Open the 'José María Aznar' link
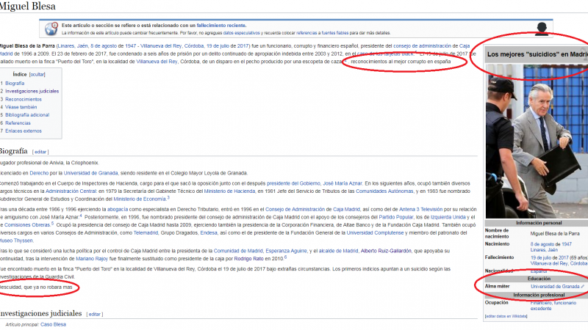This screenshot has width=588, height=330. click(343, 184)
